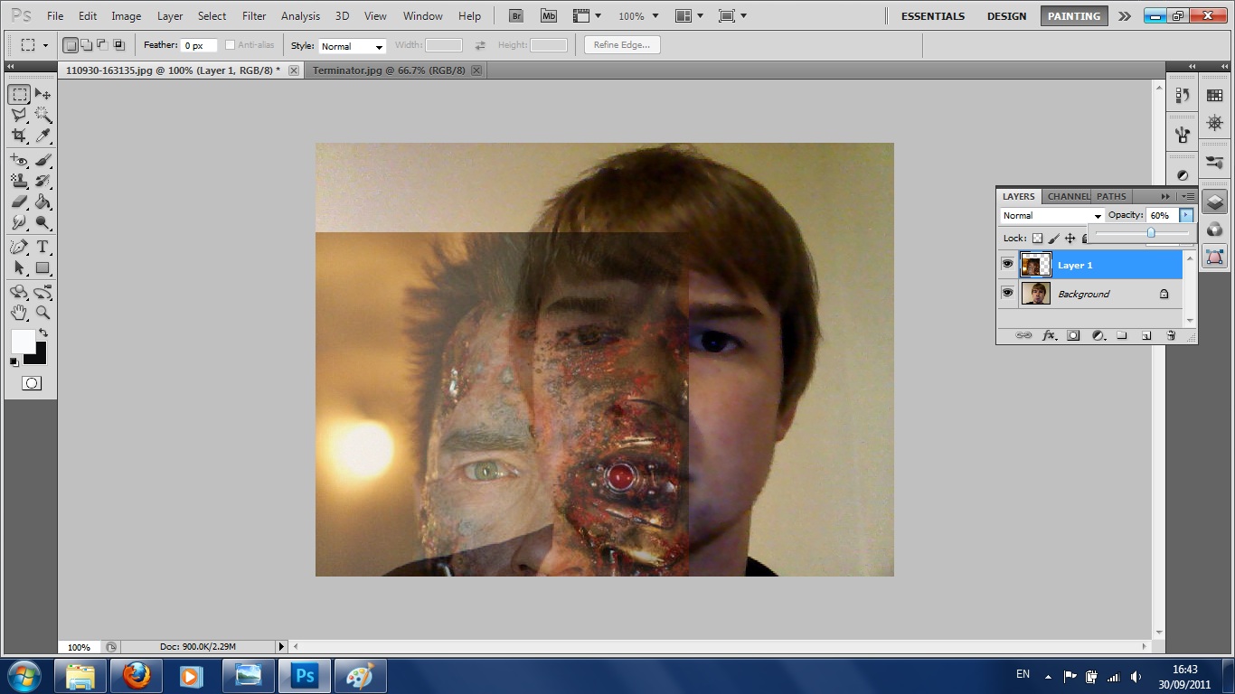Link layers icon in Layers panel
1235x694 pixels.
point(1023,335)
